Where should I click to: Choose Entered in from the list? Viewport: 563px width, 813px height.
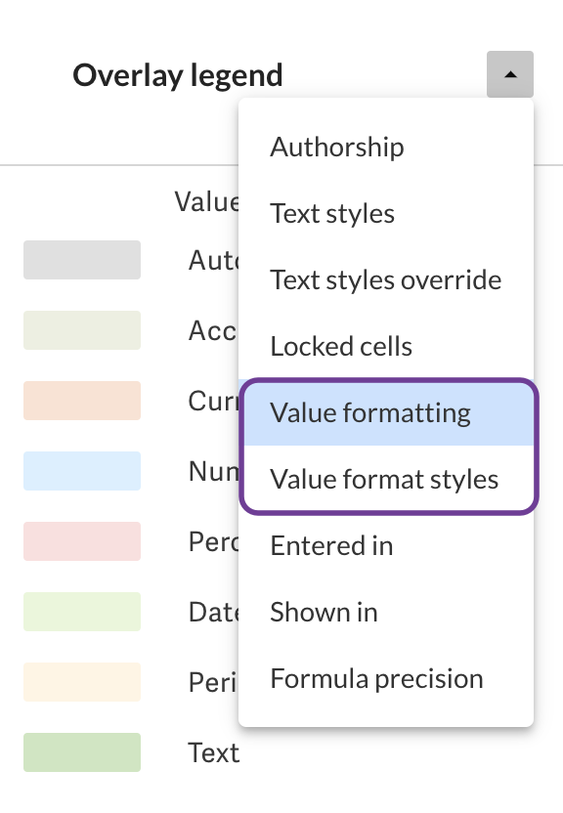point(330,545)
